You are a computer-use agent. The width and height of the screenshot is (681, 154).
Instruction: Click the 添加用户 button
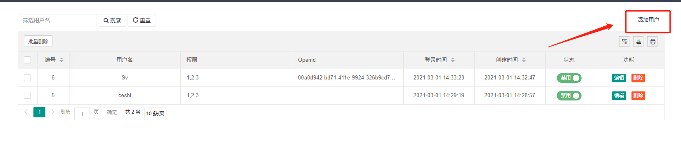click(648, 20)
